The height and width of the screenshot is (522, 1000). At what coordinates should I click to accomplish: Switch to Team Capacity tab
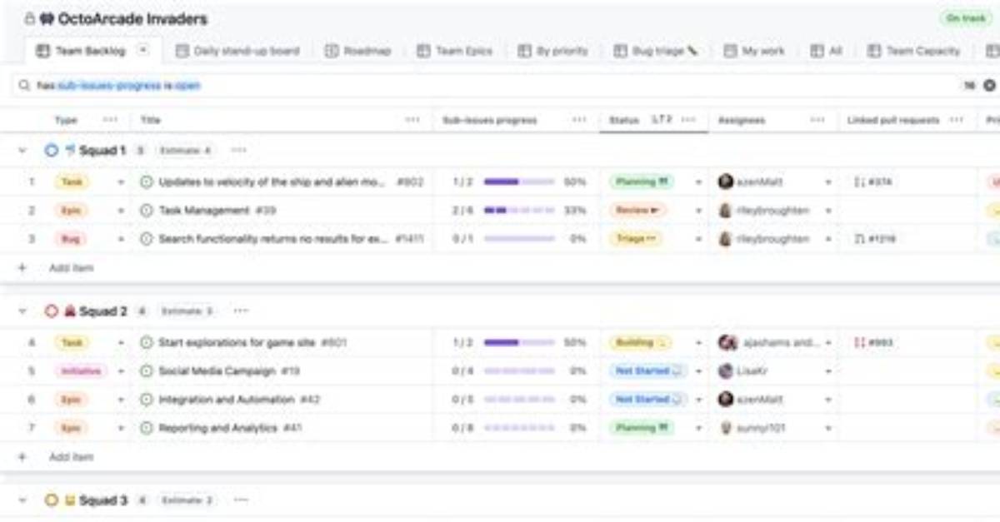(914, 51)
